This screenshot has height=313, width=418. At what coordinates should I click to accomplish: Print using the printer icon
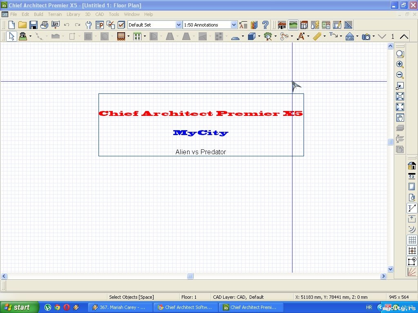point(44,25)
